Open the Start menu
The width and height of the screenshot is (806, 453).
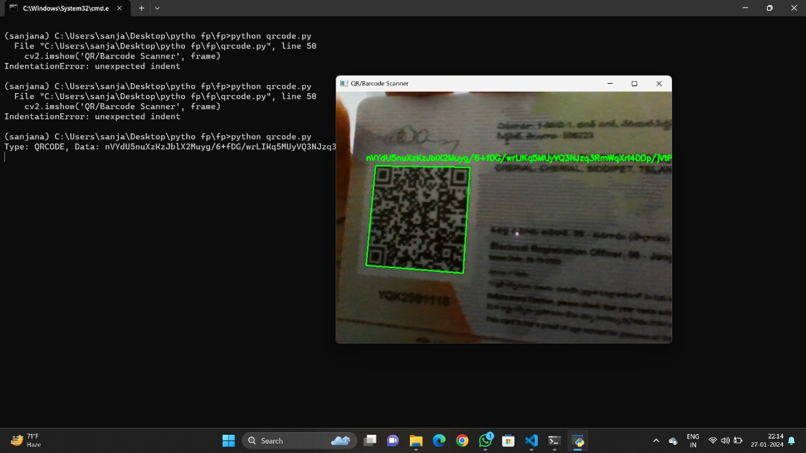pyautogui.click(x=229, y=440)
